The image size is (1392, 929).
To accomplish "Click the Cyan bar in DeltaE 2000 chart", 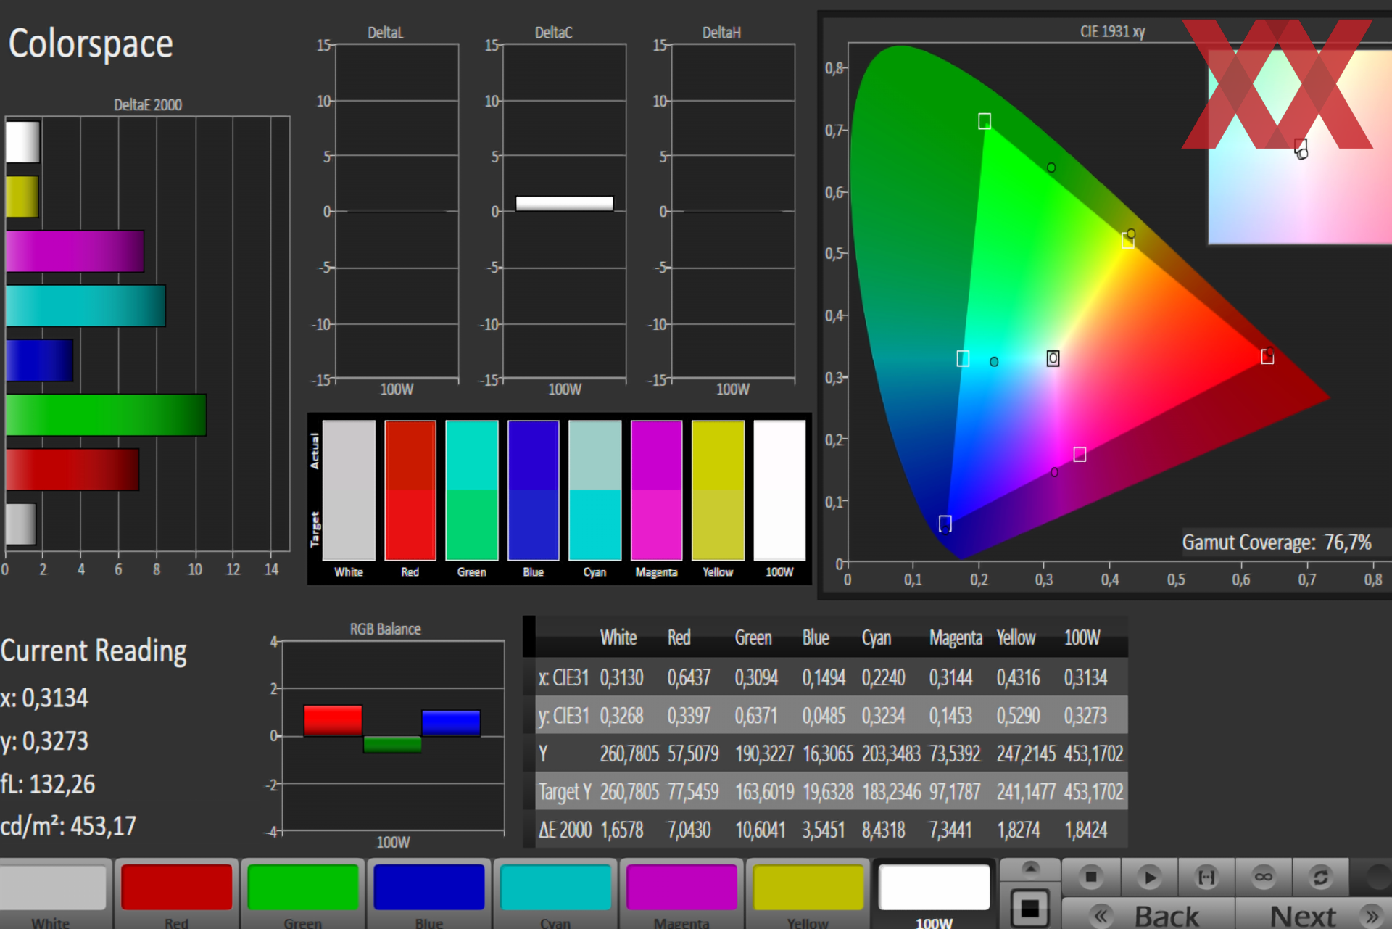I will 86,305.
